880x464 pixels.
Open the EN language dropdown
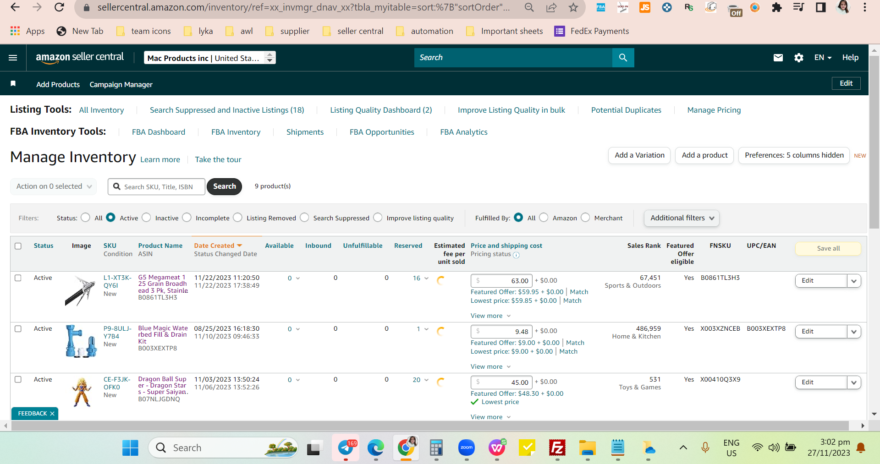823,58
